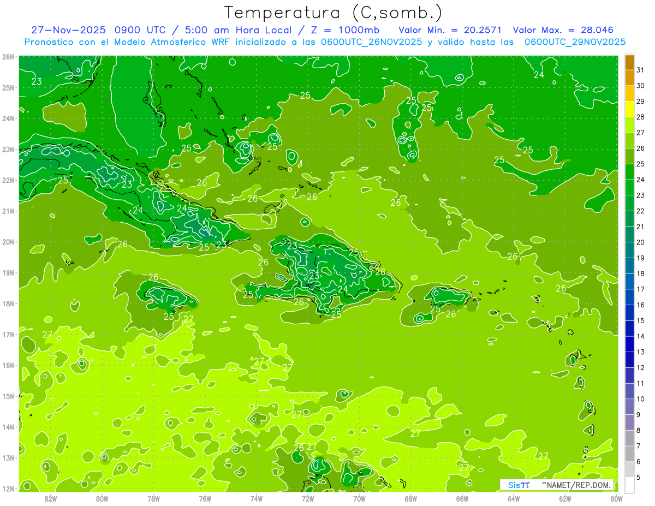Viewport: 655px width, 506px height.
Task: Click the orange swatch between 30 and 31
Action: pyautogui.click(x=629, y=78)
